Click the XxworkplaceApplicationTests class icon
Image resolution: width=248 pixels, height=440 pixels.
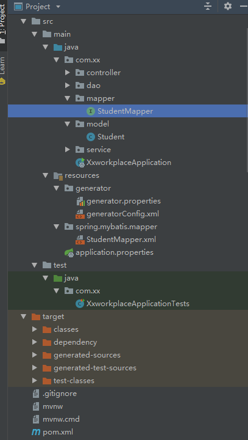(x=80, y=304)
